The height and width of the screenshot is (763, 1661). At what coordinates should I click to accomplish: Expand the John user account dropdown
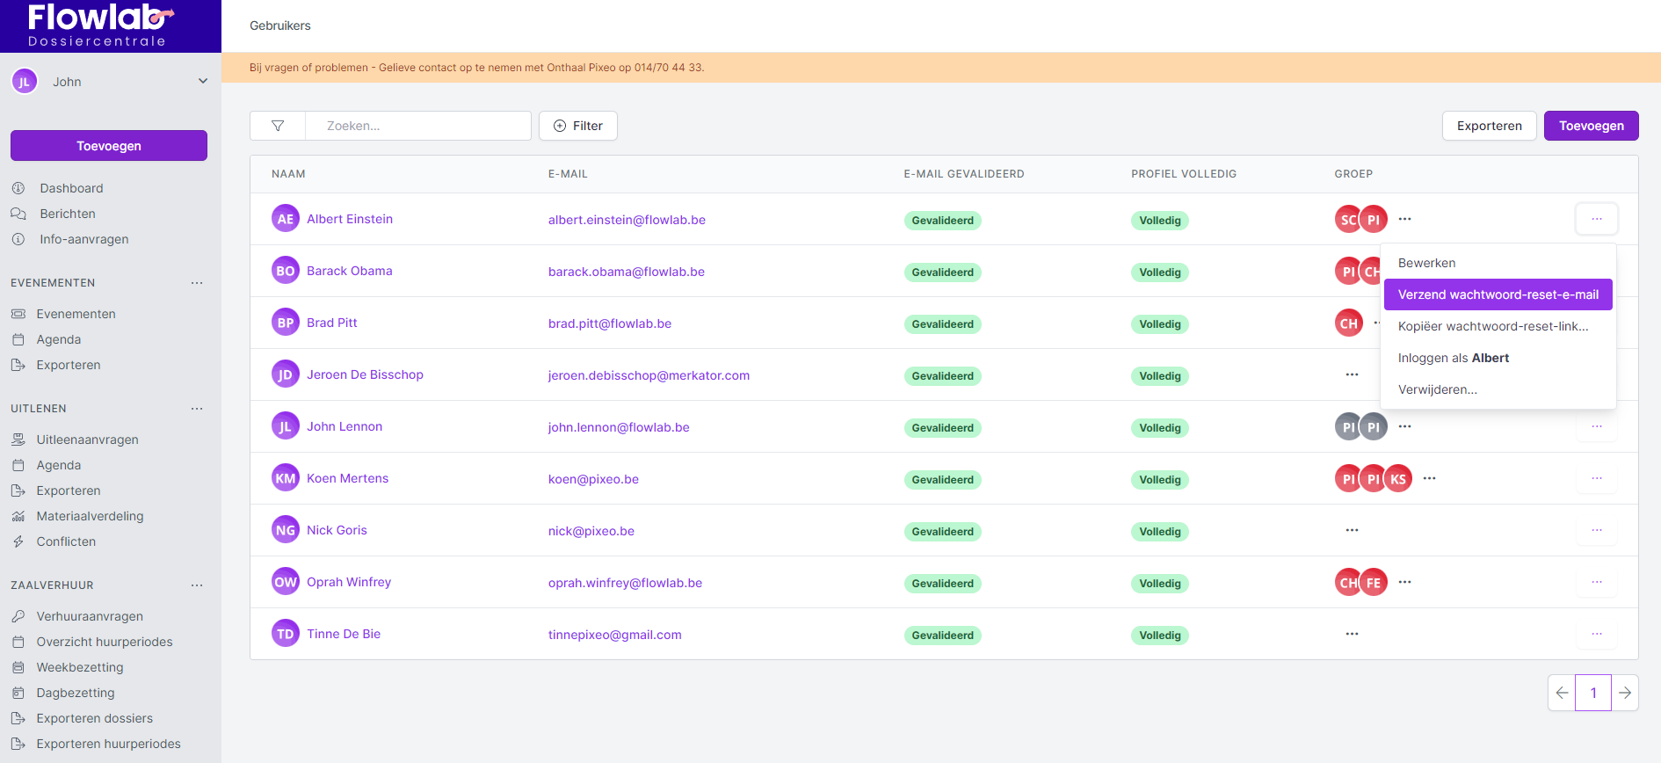tap(203, 82)
